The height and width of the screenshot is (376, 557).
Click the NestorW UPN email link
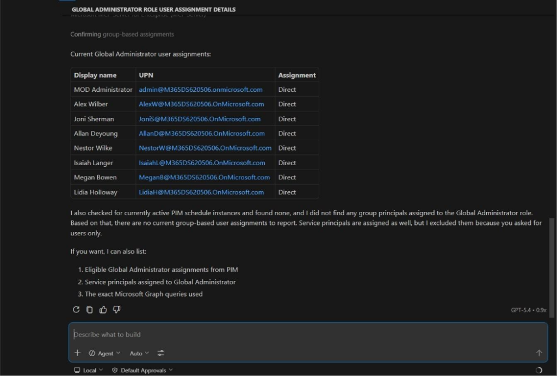click(x=205, y=148)
